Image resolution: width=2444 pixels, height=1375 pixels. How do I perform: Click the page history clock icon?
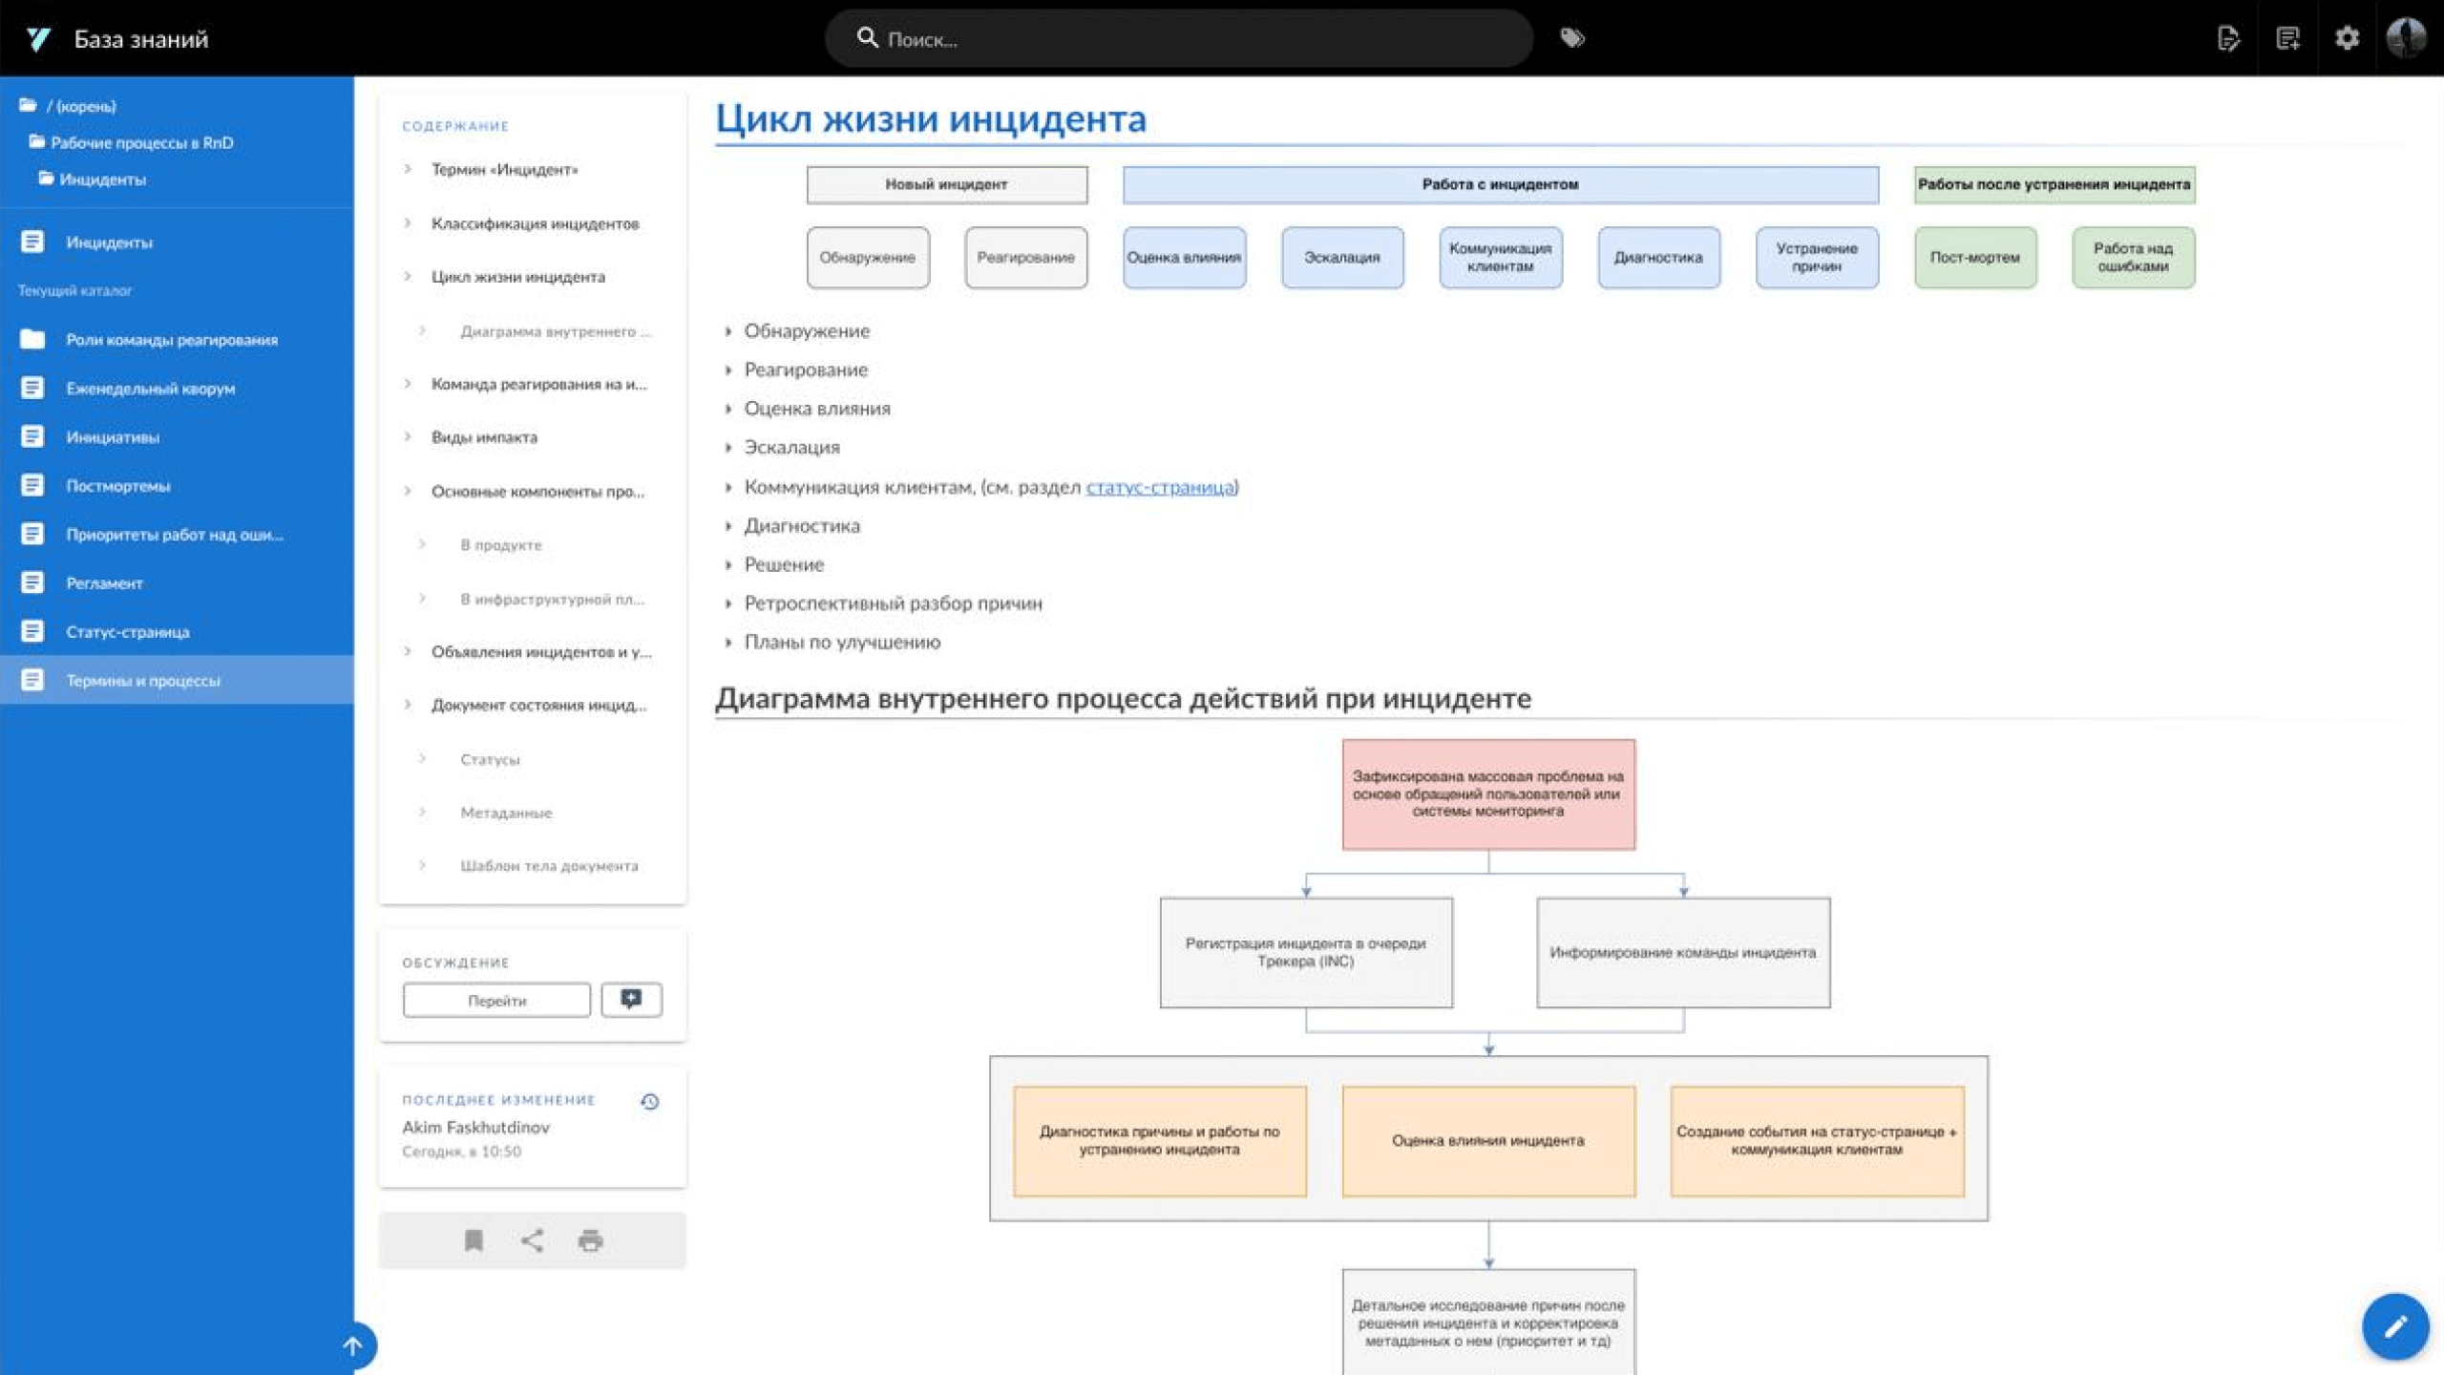tap(650, 1101)
